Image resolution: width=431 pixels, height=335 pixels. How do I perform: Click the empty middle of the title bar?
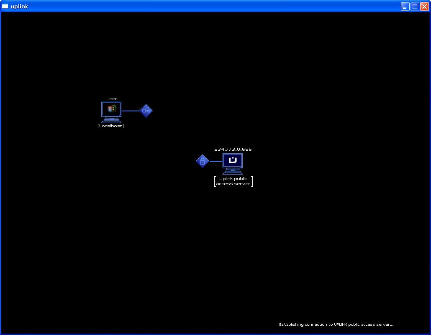[x=209, y=6]
